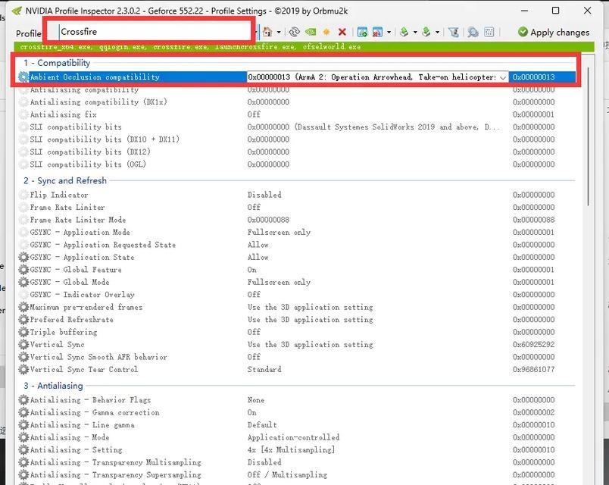Click the gear icon beside Ambient Occlusion compatibility
Image resolution: width=609 pixels, height=485 pixels.
pos(23,77)
